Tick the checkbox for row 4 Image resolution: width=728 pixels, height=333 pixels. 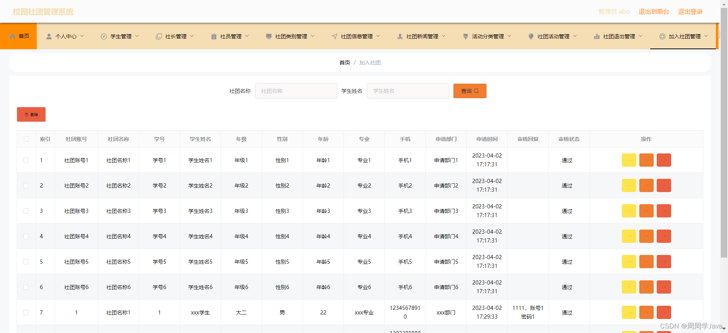[26, 236]
